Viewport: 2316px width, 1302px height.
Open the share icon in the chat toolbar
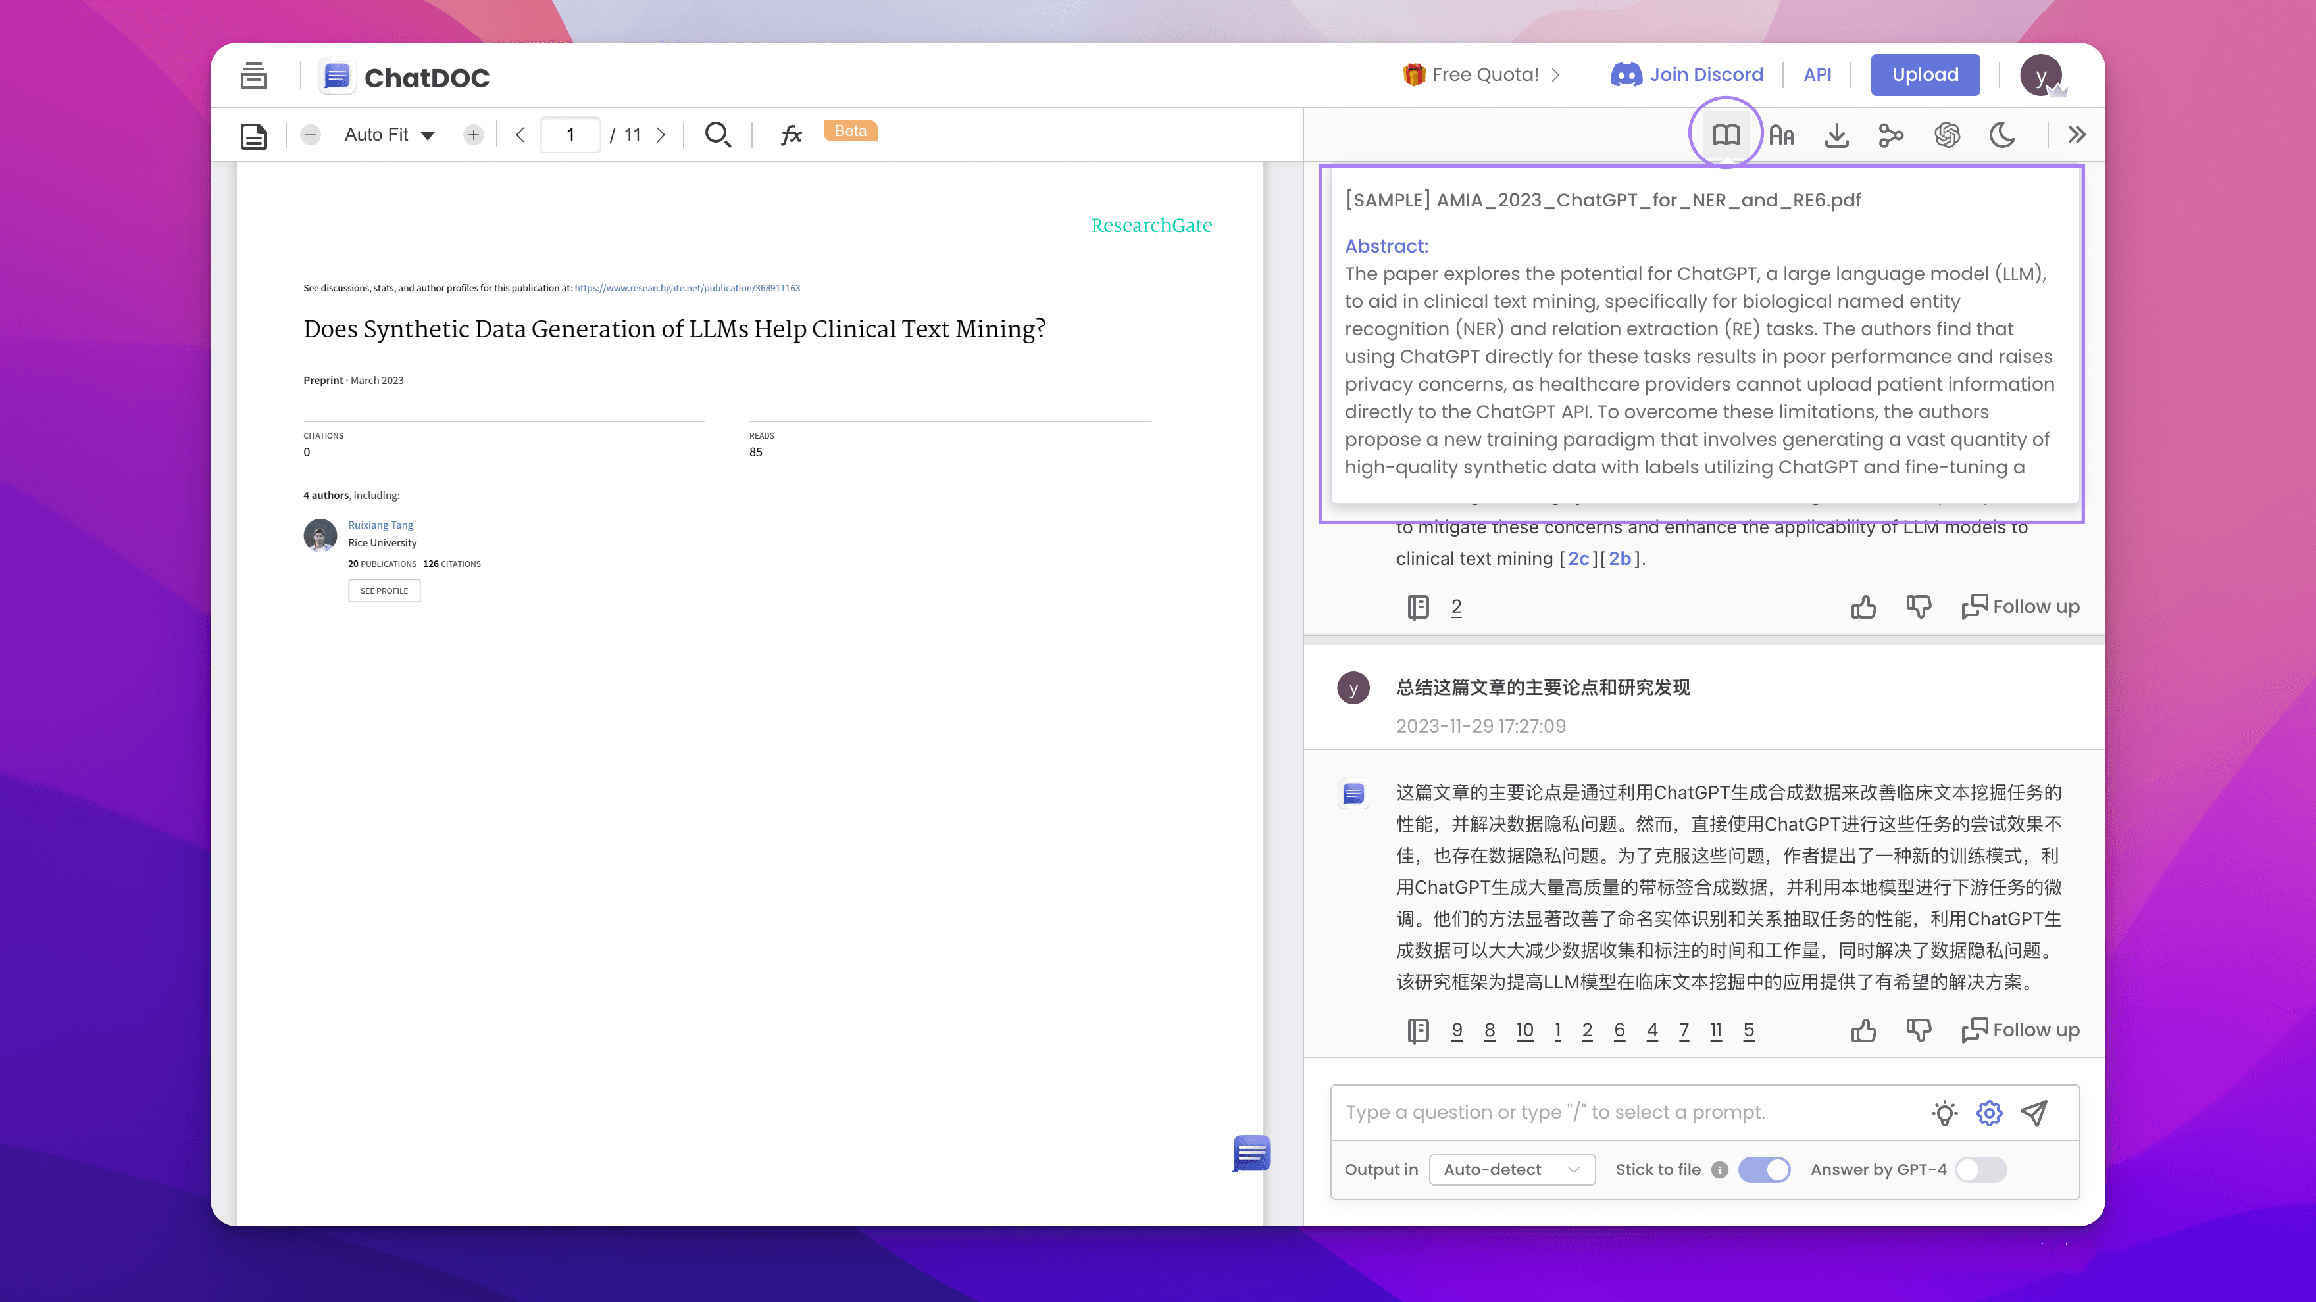1891,135
